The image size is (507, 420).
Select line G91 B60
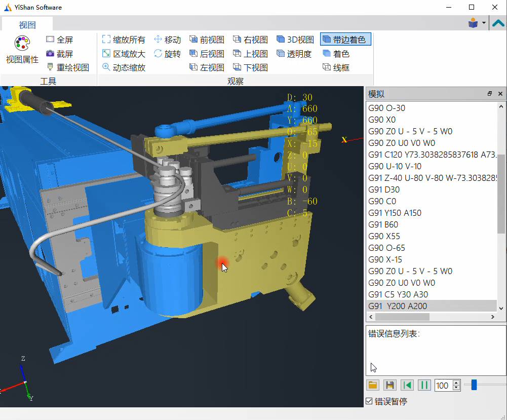(432, 224)
